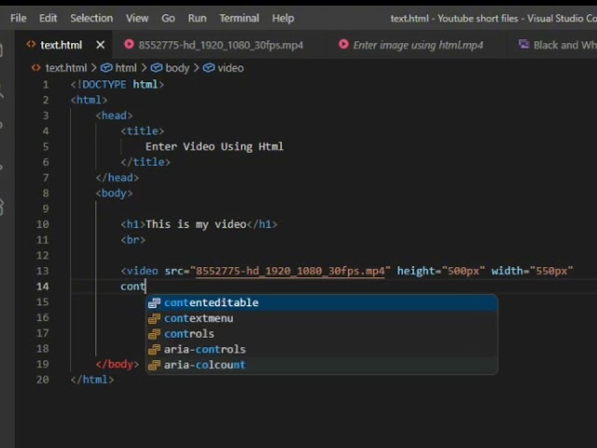Viewport: 597px width, 448px height.
Task: Select video element in the breadcrumb
Action: (230, 68)
